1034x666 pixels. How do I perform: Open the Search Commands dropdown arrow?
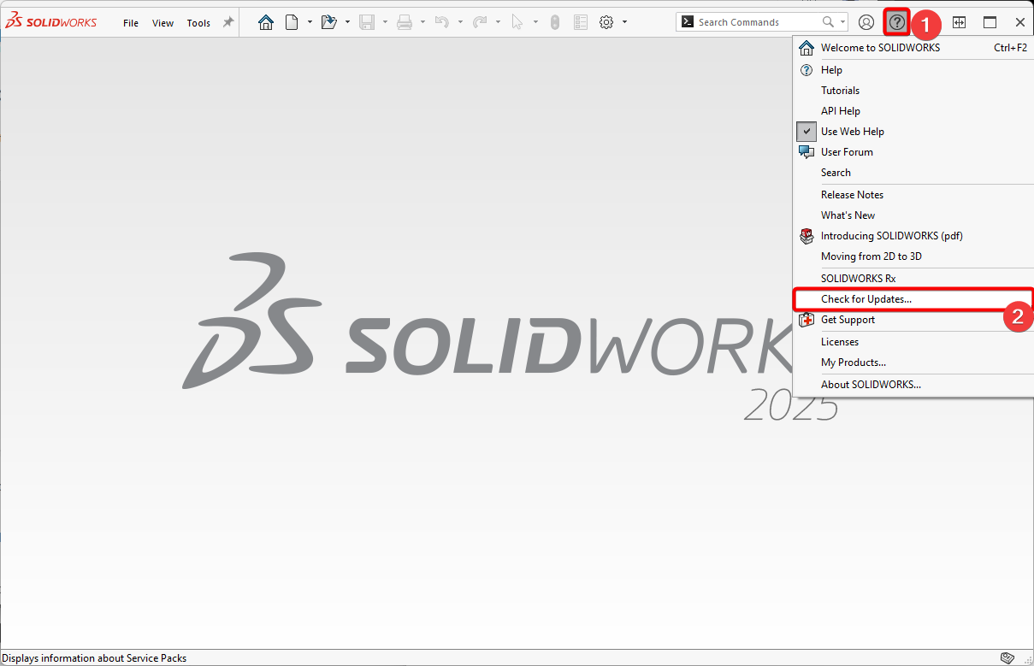click(x=841, y=21)
